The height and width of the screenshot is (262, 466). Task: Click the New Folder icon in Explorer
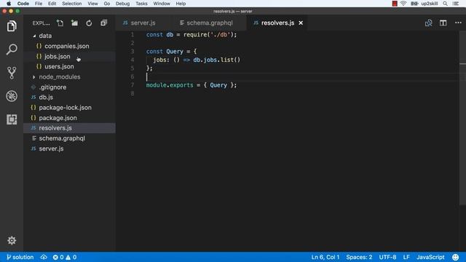coord(74,23)
